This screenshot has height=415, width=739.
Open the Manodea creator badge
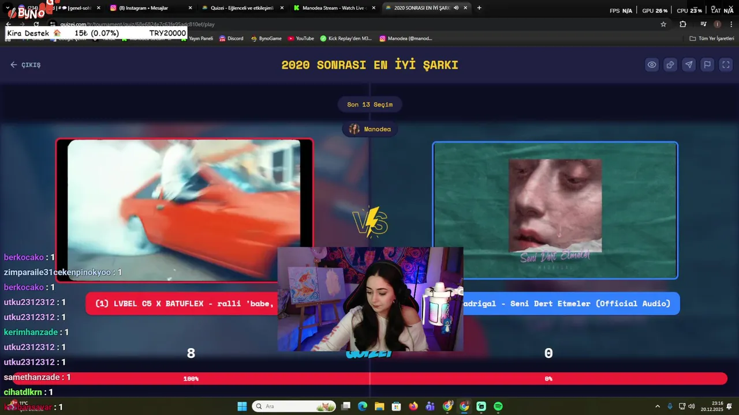(x=369, y=129)
